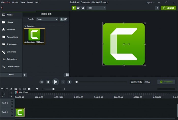Select the Camtasia clip on Track 1
Screen dimensions: 178x120
pos(20,112)
